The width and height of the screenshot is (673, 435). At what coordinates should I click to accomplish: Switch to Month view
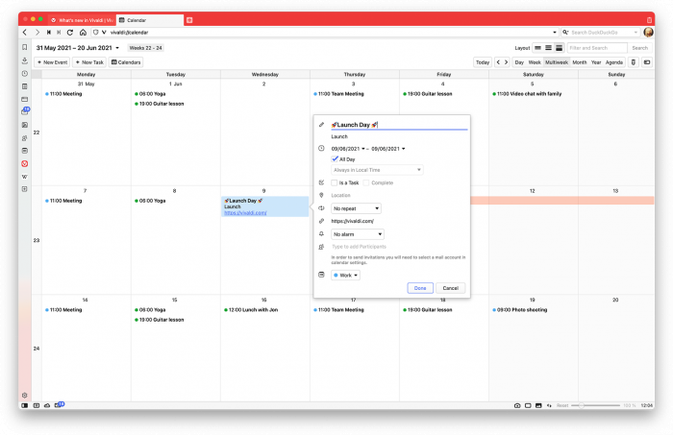(580, 62)
